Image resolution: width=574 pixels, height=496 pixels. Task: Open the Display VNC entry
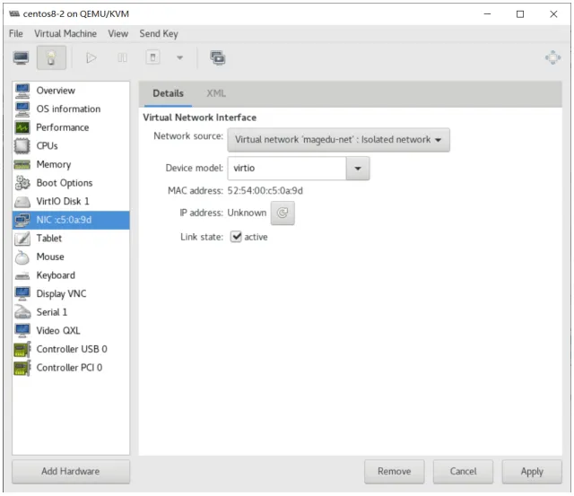(x=71, y=293)
